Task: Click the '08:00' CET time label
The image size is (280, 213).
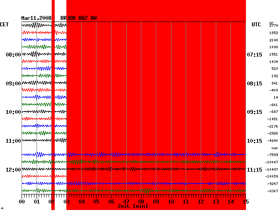Action: click(13, 54)
